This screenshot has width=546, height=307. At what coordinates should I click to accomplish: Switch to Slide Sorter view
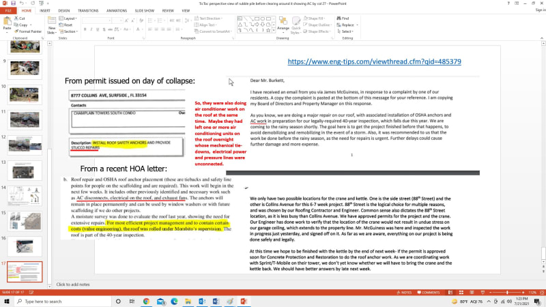click(461, 293)
